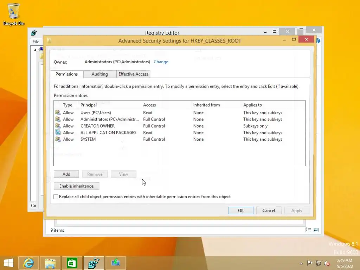Switch to the Permissions tab
This screenshot has width=360, height=270.
[66, 74]
